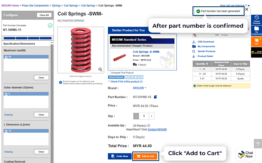Open My Components in the side bar

pos(256,31)
